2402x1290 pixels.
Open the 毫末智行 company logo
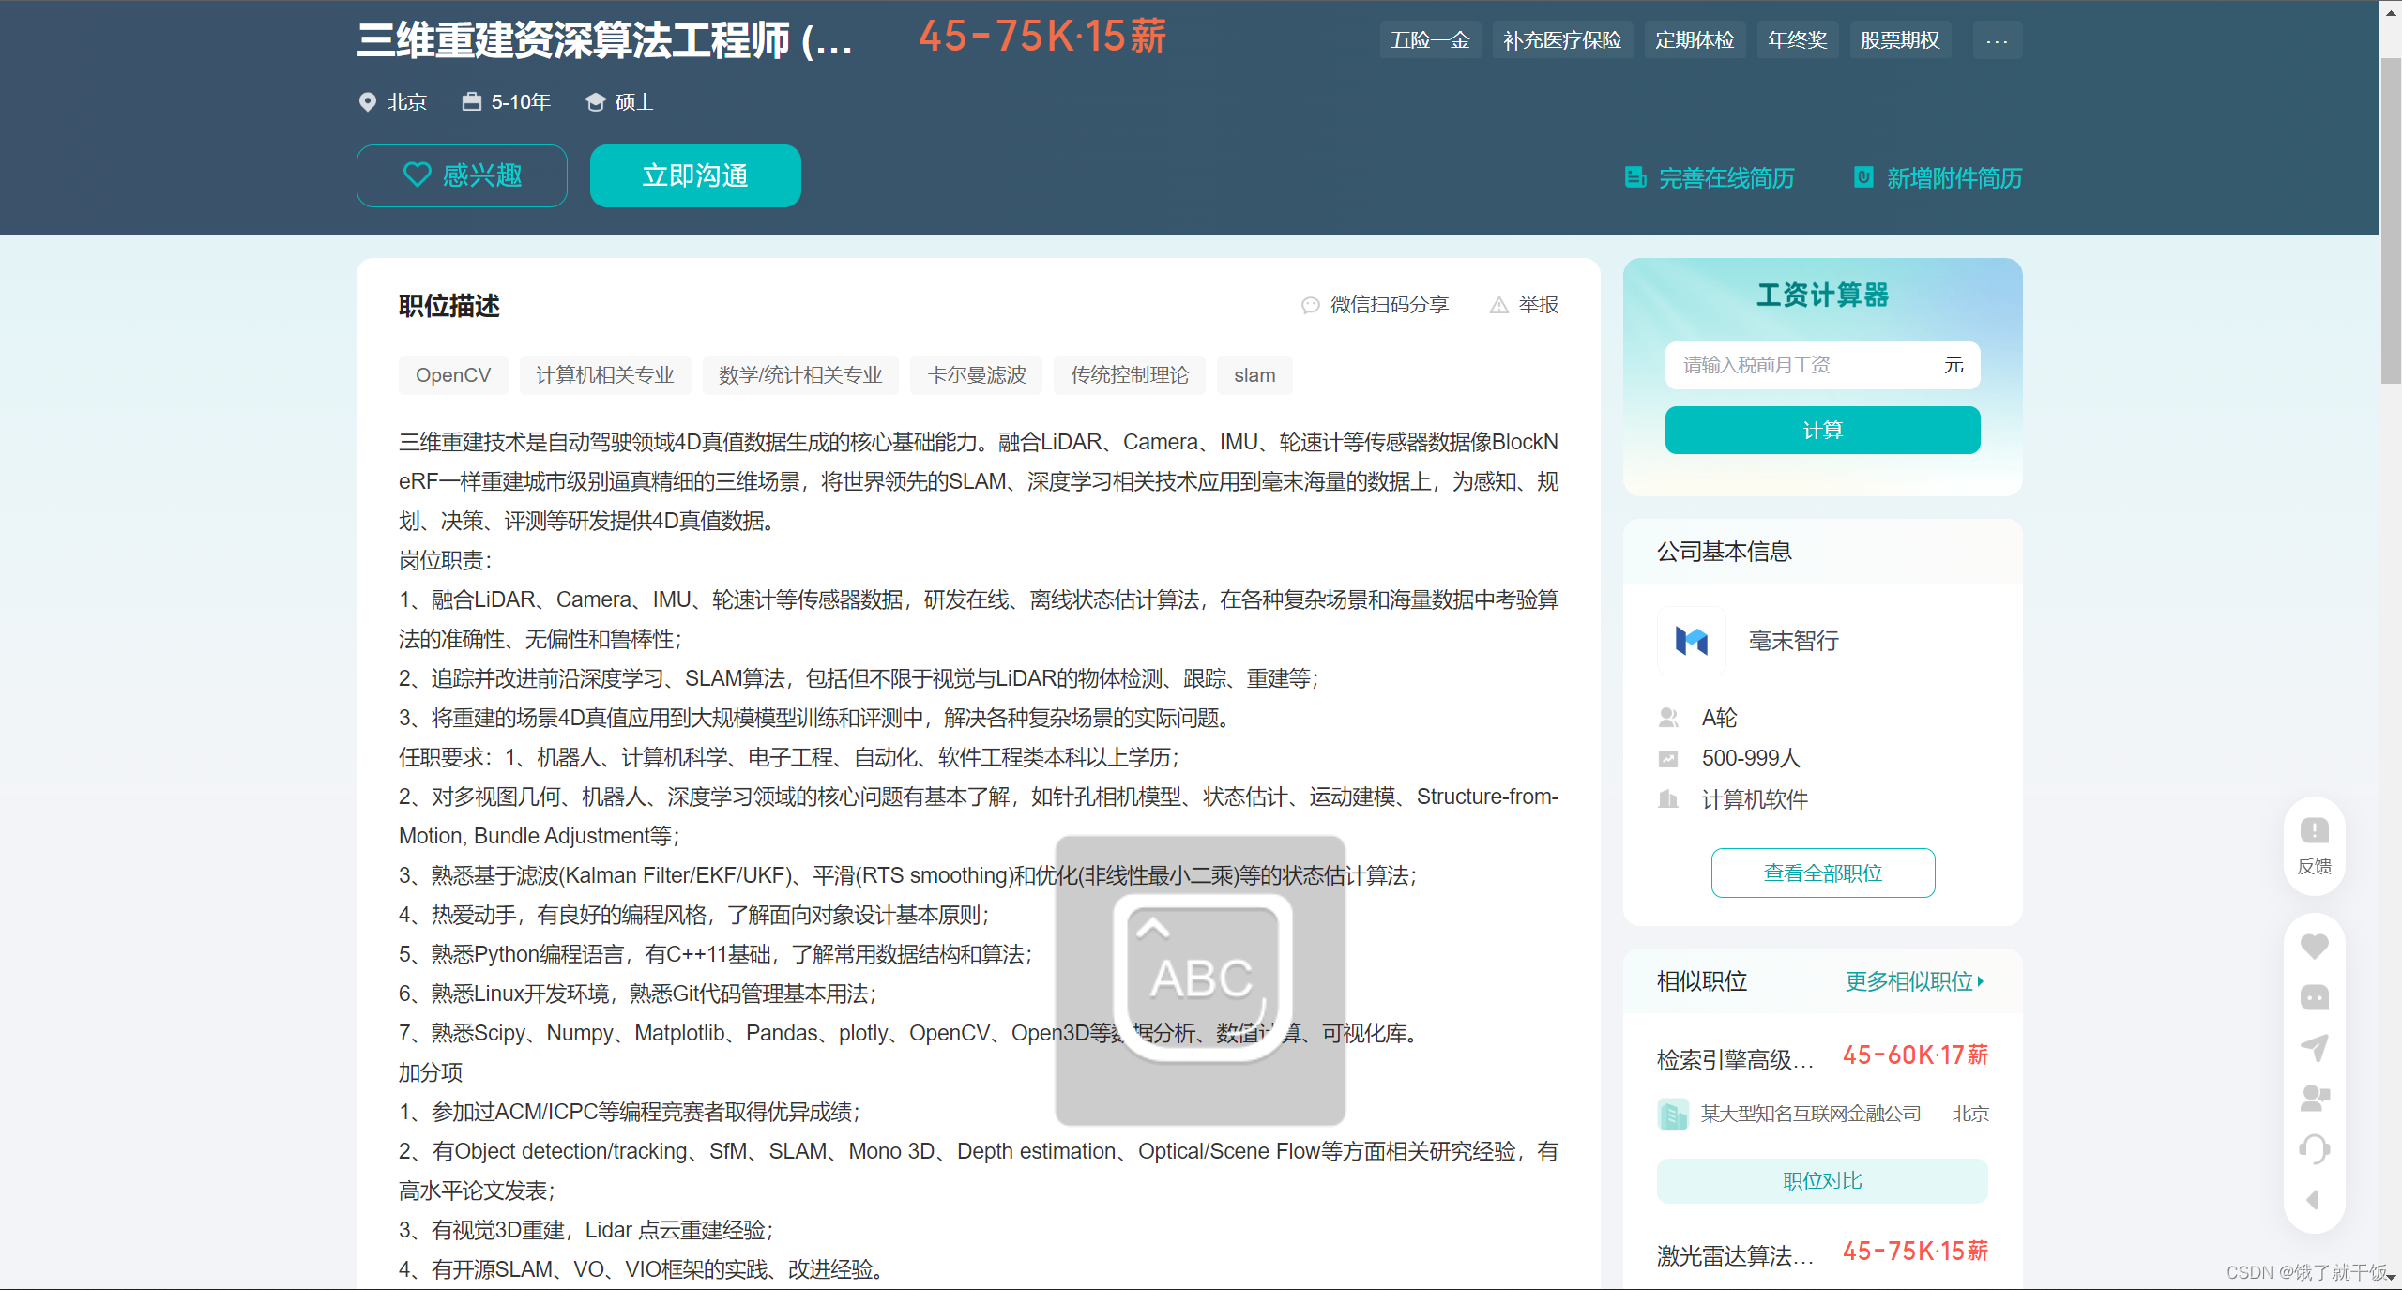point(1692,641)
